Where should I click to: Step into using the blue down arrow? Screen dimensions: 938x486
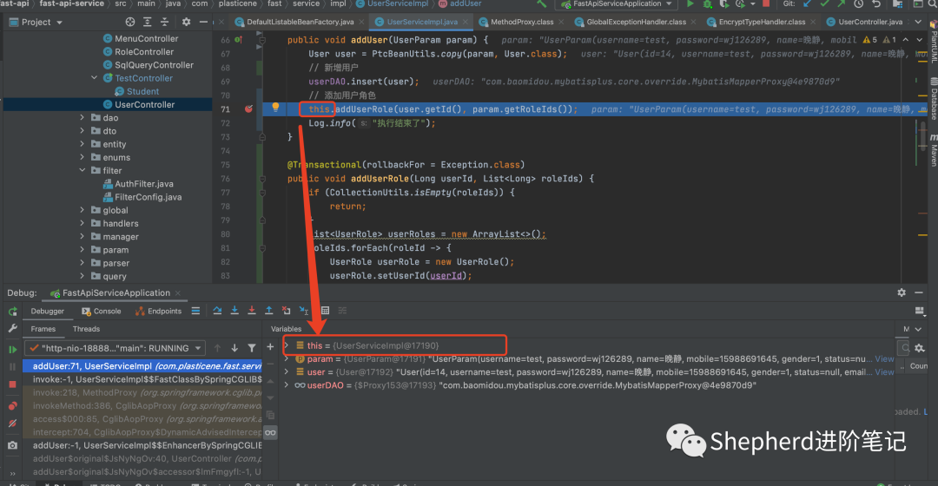click(x=234, y=310)
